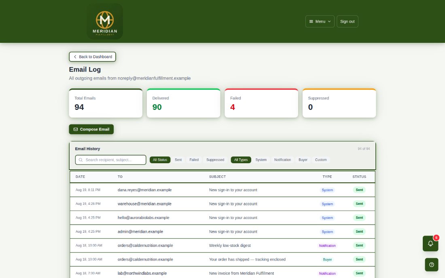Click the Meridian Fulfillment logo

click(105, 21)
